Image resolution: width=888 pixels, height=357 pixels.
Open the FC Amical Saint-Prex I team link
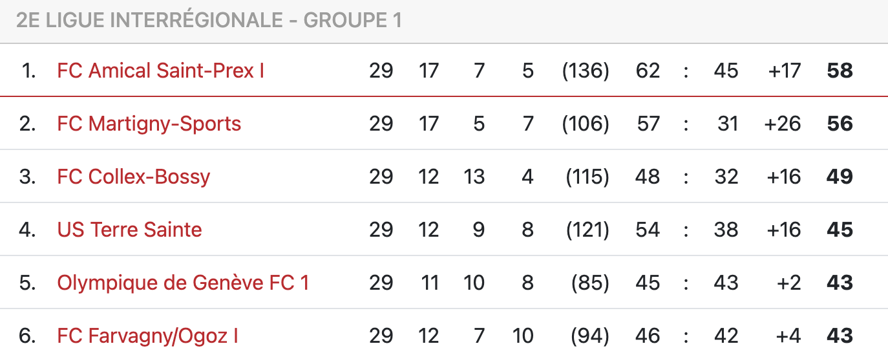point(160,70)
